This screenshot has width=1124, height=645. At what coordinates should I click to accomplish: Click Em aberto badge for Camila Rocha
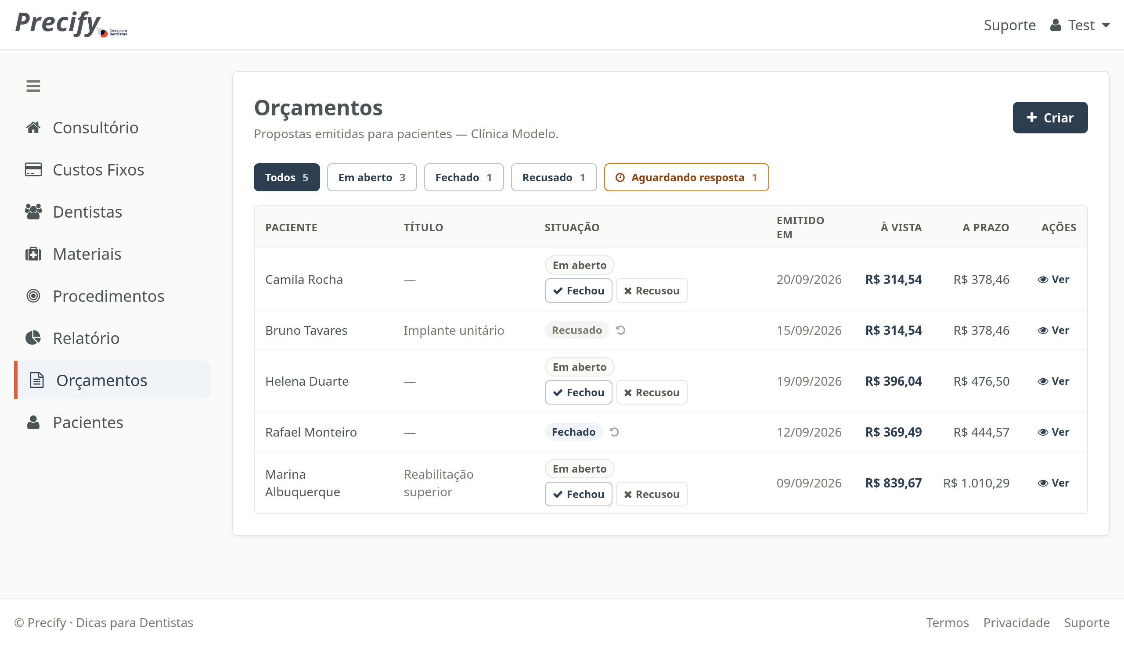579,265
